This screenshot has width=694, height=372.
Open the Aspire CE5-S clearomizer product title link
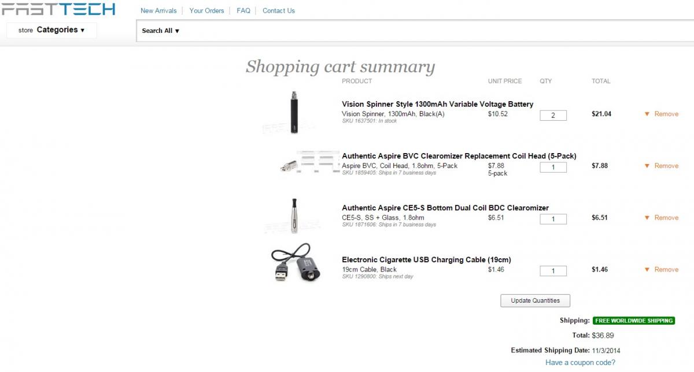[x=445, y=208]
